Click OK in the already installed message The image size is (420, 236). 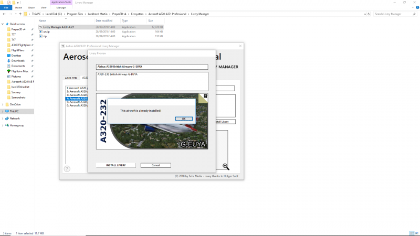[184, 119]
